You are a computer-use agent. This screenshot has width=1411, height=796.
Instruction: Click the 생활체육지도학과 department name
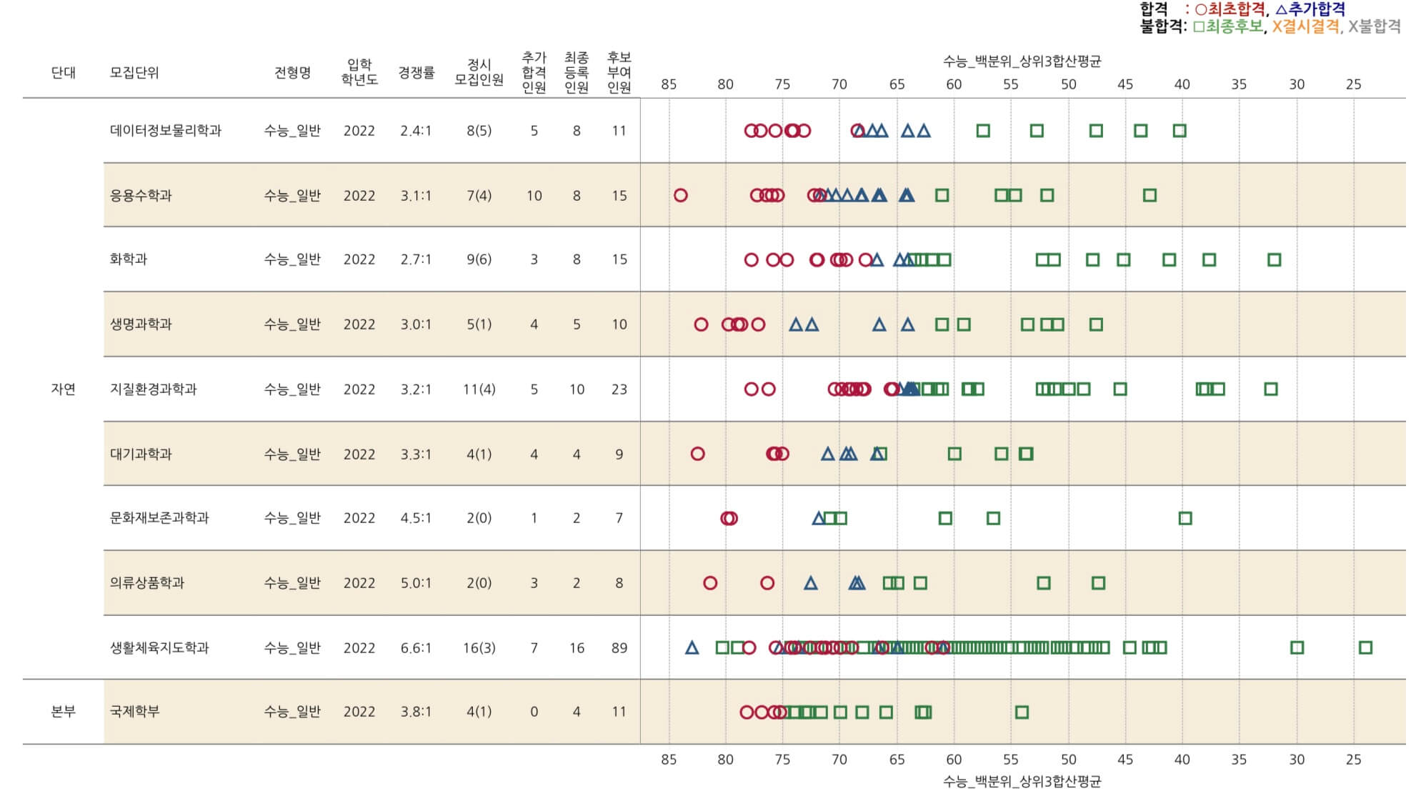(x=159, y=648)
